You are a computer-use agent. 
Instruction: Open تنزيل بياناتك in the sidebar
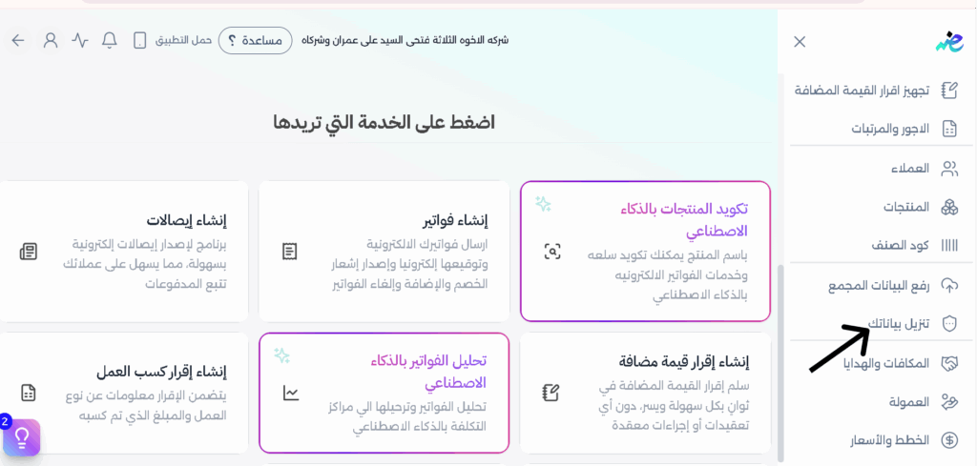point(897,323)
